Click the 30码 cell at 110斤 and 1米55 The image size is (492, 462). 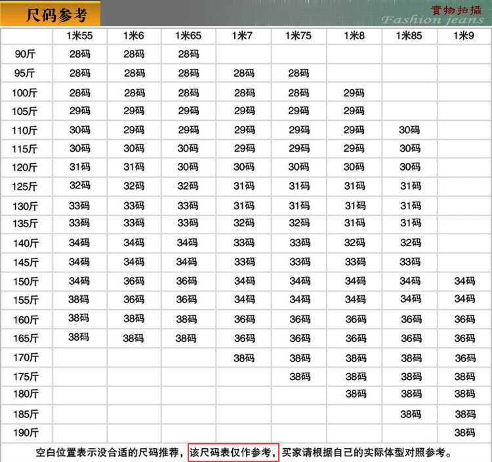[x=79, y=130]
